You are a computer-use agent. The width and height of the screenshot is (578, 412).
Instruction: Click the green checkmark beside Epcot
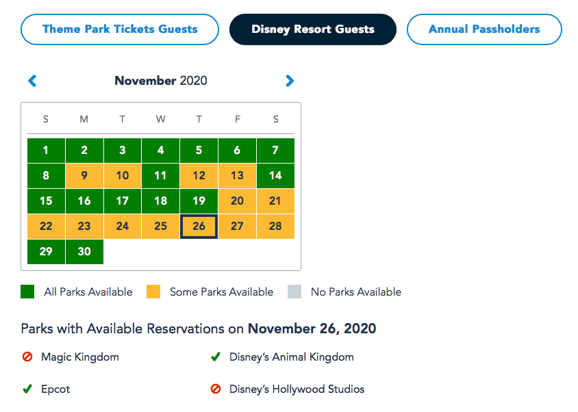click(x=27, y=389)
